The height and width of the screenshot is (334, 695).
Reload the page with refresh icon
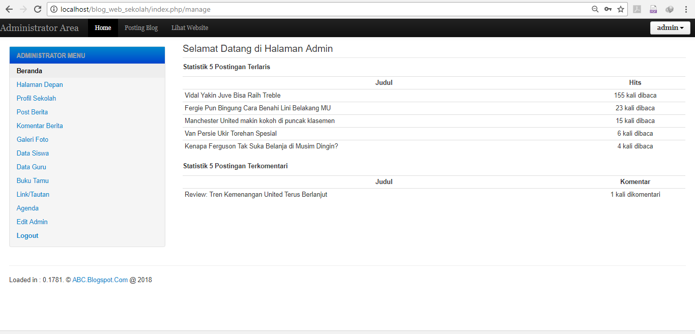pyautogui.click(x=37, y=9)
